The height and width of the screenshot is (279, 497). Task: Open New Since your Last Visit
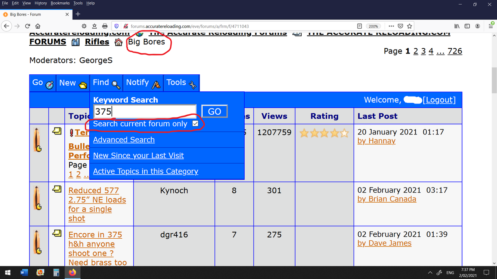click(x=138, y=156)
